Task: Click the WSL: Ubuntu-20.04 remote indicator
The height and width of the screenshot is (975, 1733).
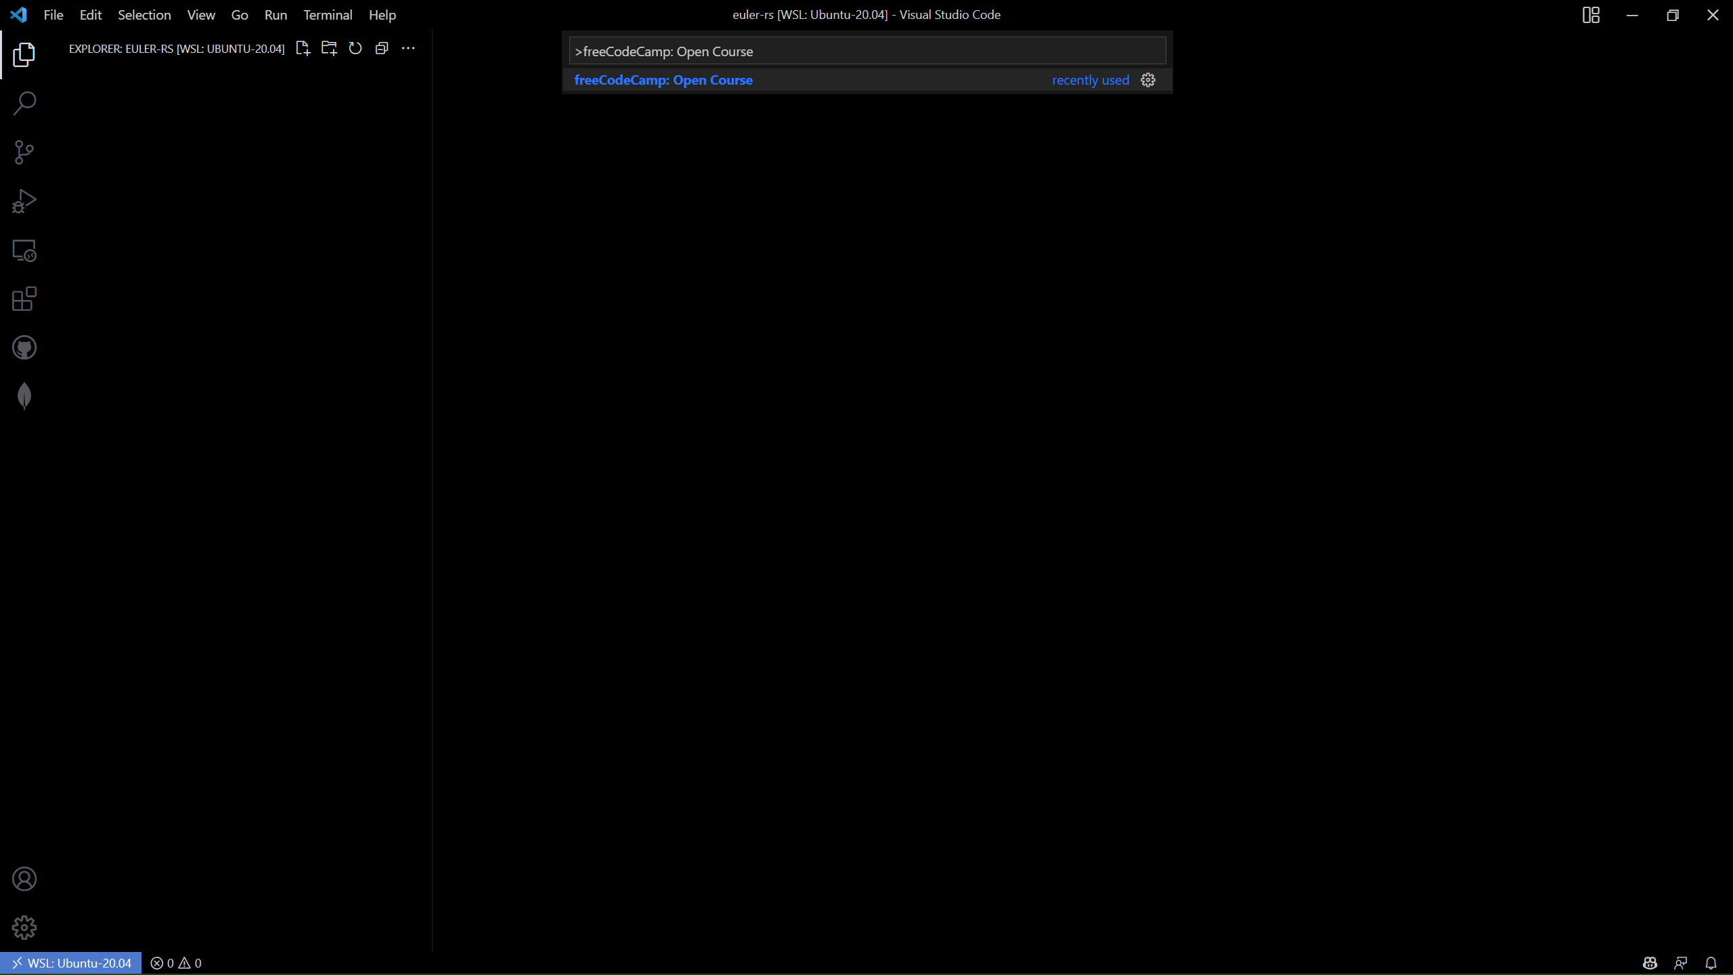Action: pyautogui.click(x=71, y=963)
